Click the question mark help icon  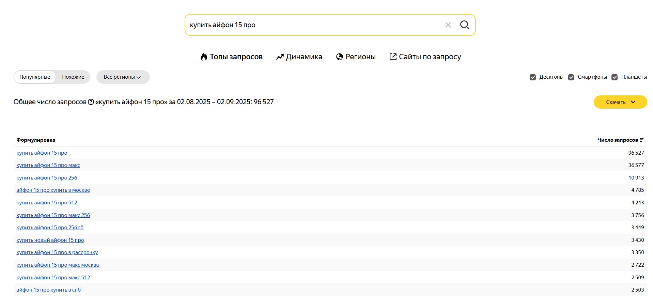91,102
